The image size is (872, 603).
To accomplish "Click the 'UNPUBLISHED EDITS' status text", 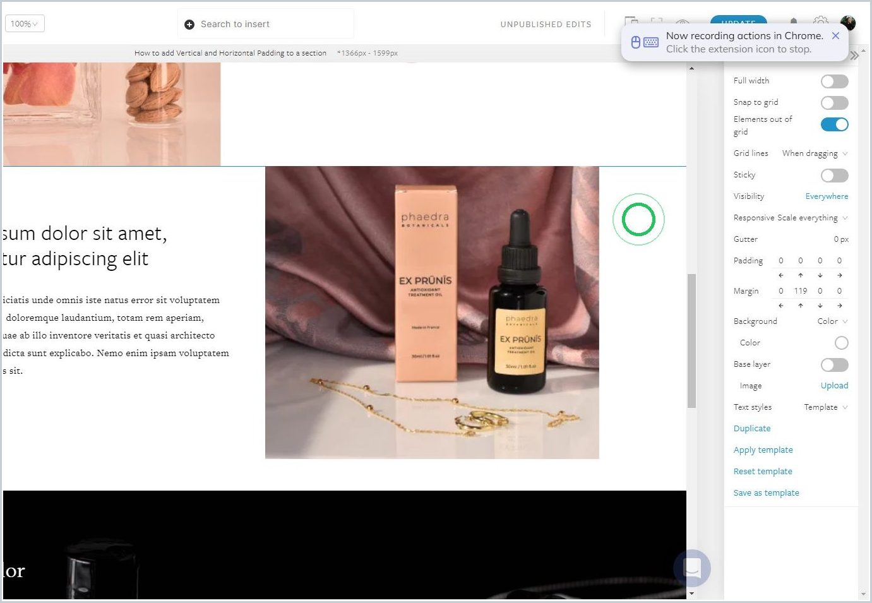I will pyautogui.click(x=546, y=25).
